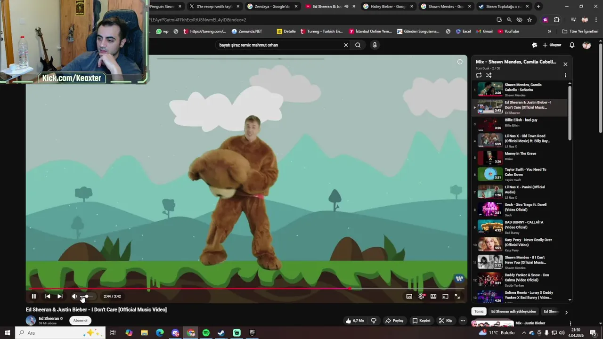Open video info card at player corner

point(460,62)
